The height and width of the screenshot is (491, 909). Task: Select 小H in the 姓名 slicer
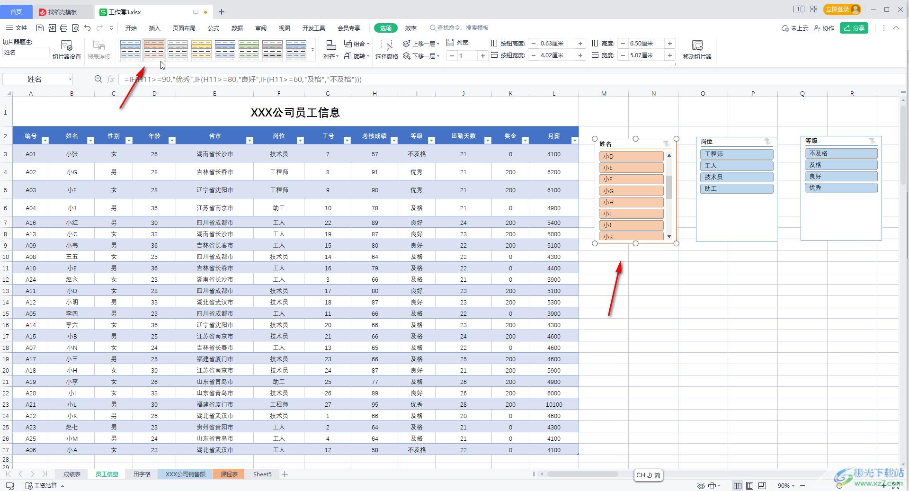point(631,202)
